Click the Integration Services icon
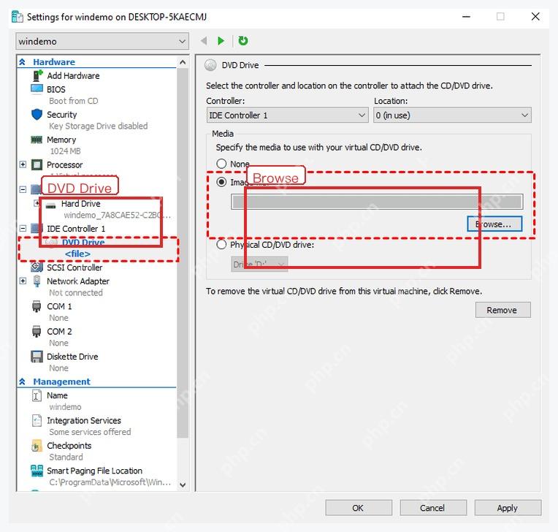This screenshot has width=558, height=532. click(37, 420)
